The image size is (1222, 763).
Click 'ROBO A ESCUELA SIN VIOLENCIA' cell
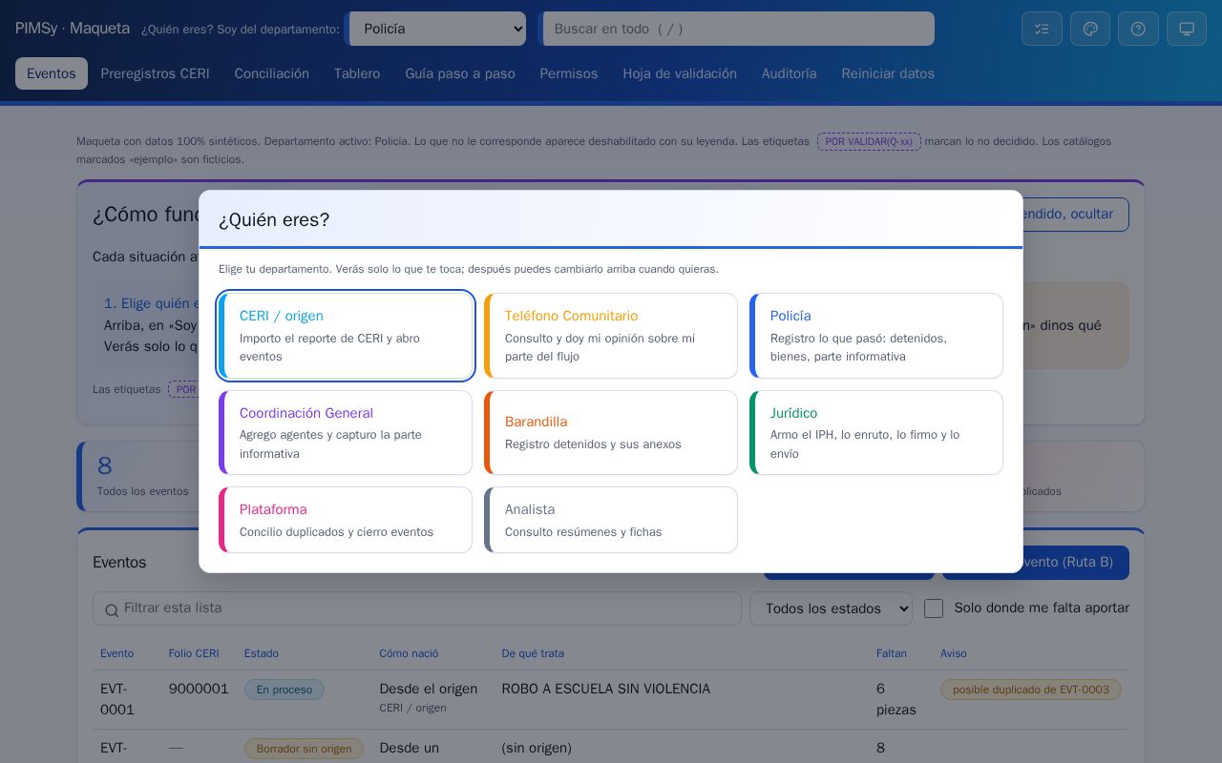606,689
